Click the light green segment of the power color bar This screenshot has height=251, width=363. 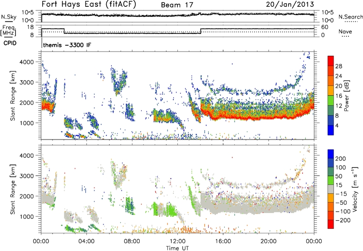331,101
